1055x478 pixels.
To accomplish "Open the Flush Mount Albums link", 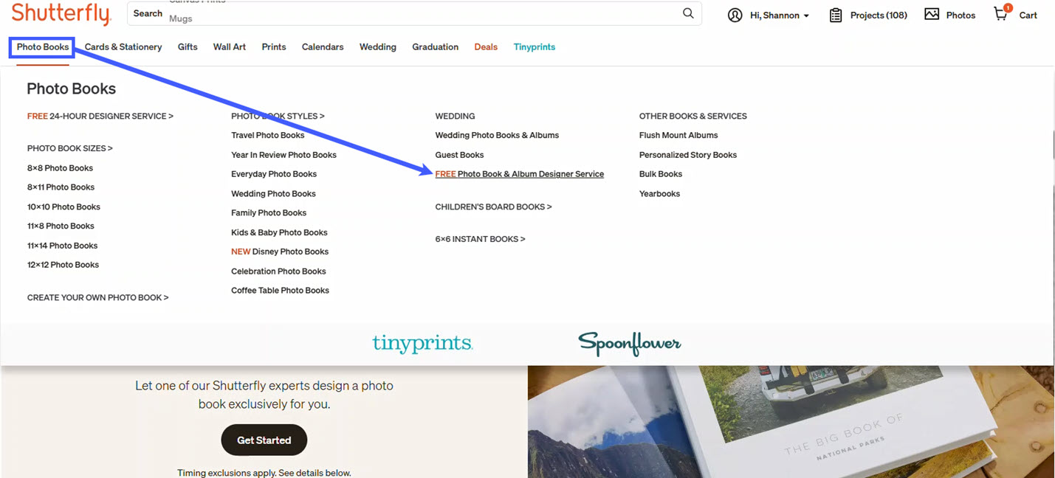I will coord(678,136).
